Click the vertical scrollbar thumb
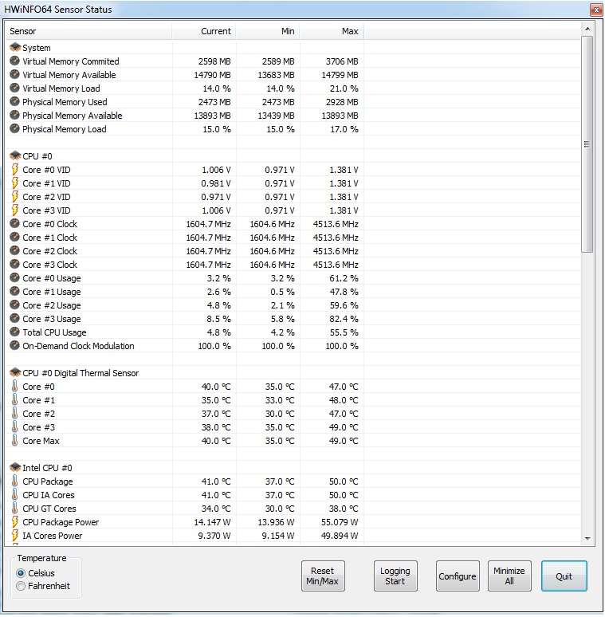This screenshot has width=605, height=617. pyautogui.click(x=587, y=144)
